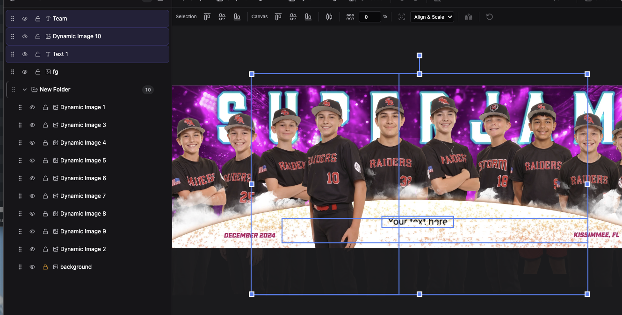Image resolution: width=622 pixels, height=315 pixels.
Task: Align selection to bottom edge
Action: [x=237, y=17]
